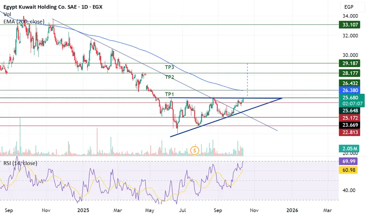The image size is (367, 216).
Task: Click the 28.177 price level label
Action: [349, 73]
